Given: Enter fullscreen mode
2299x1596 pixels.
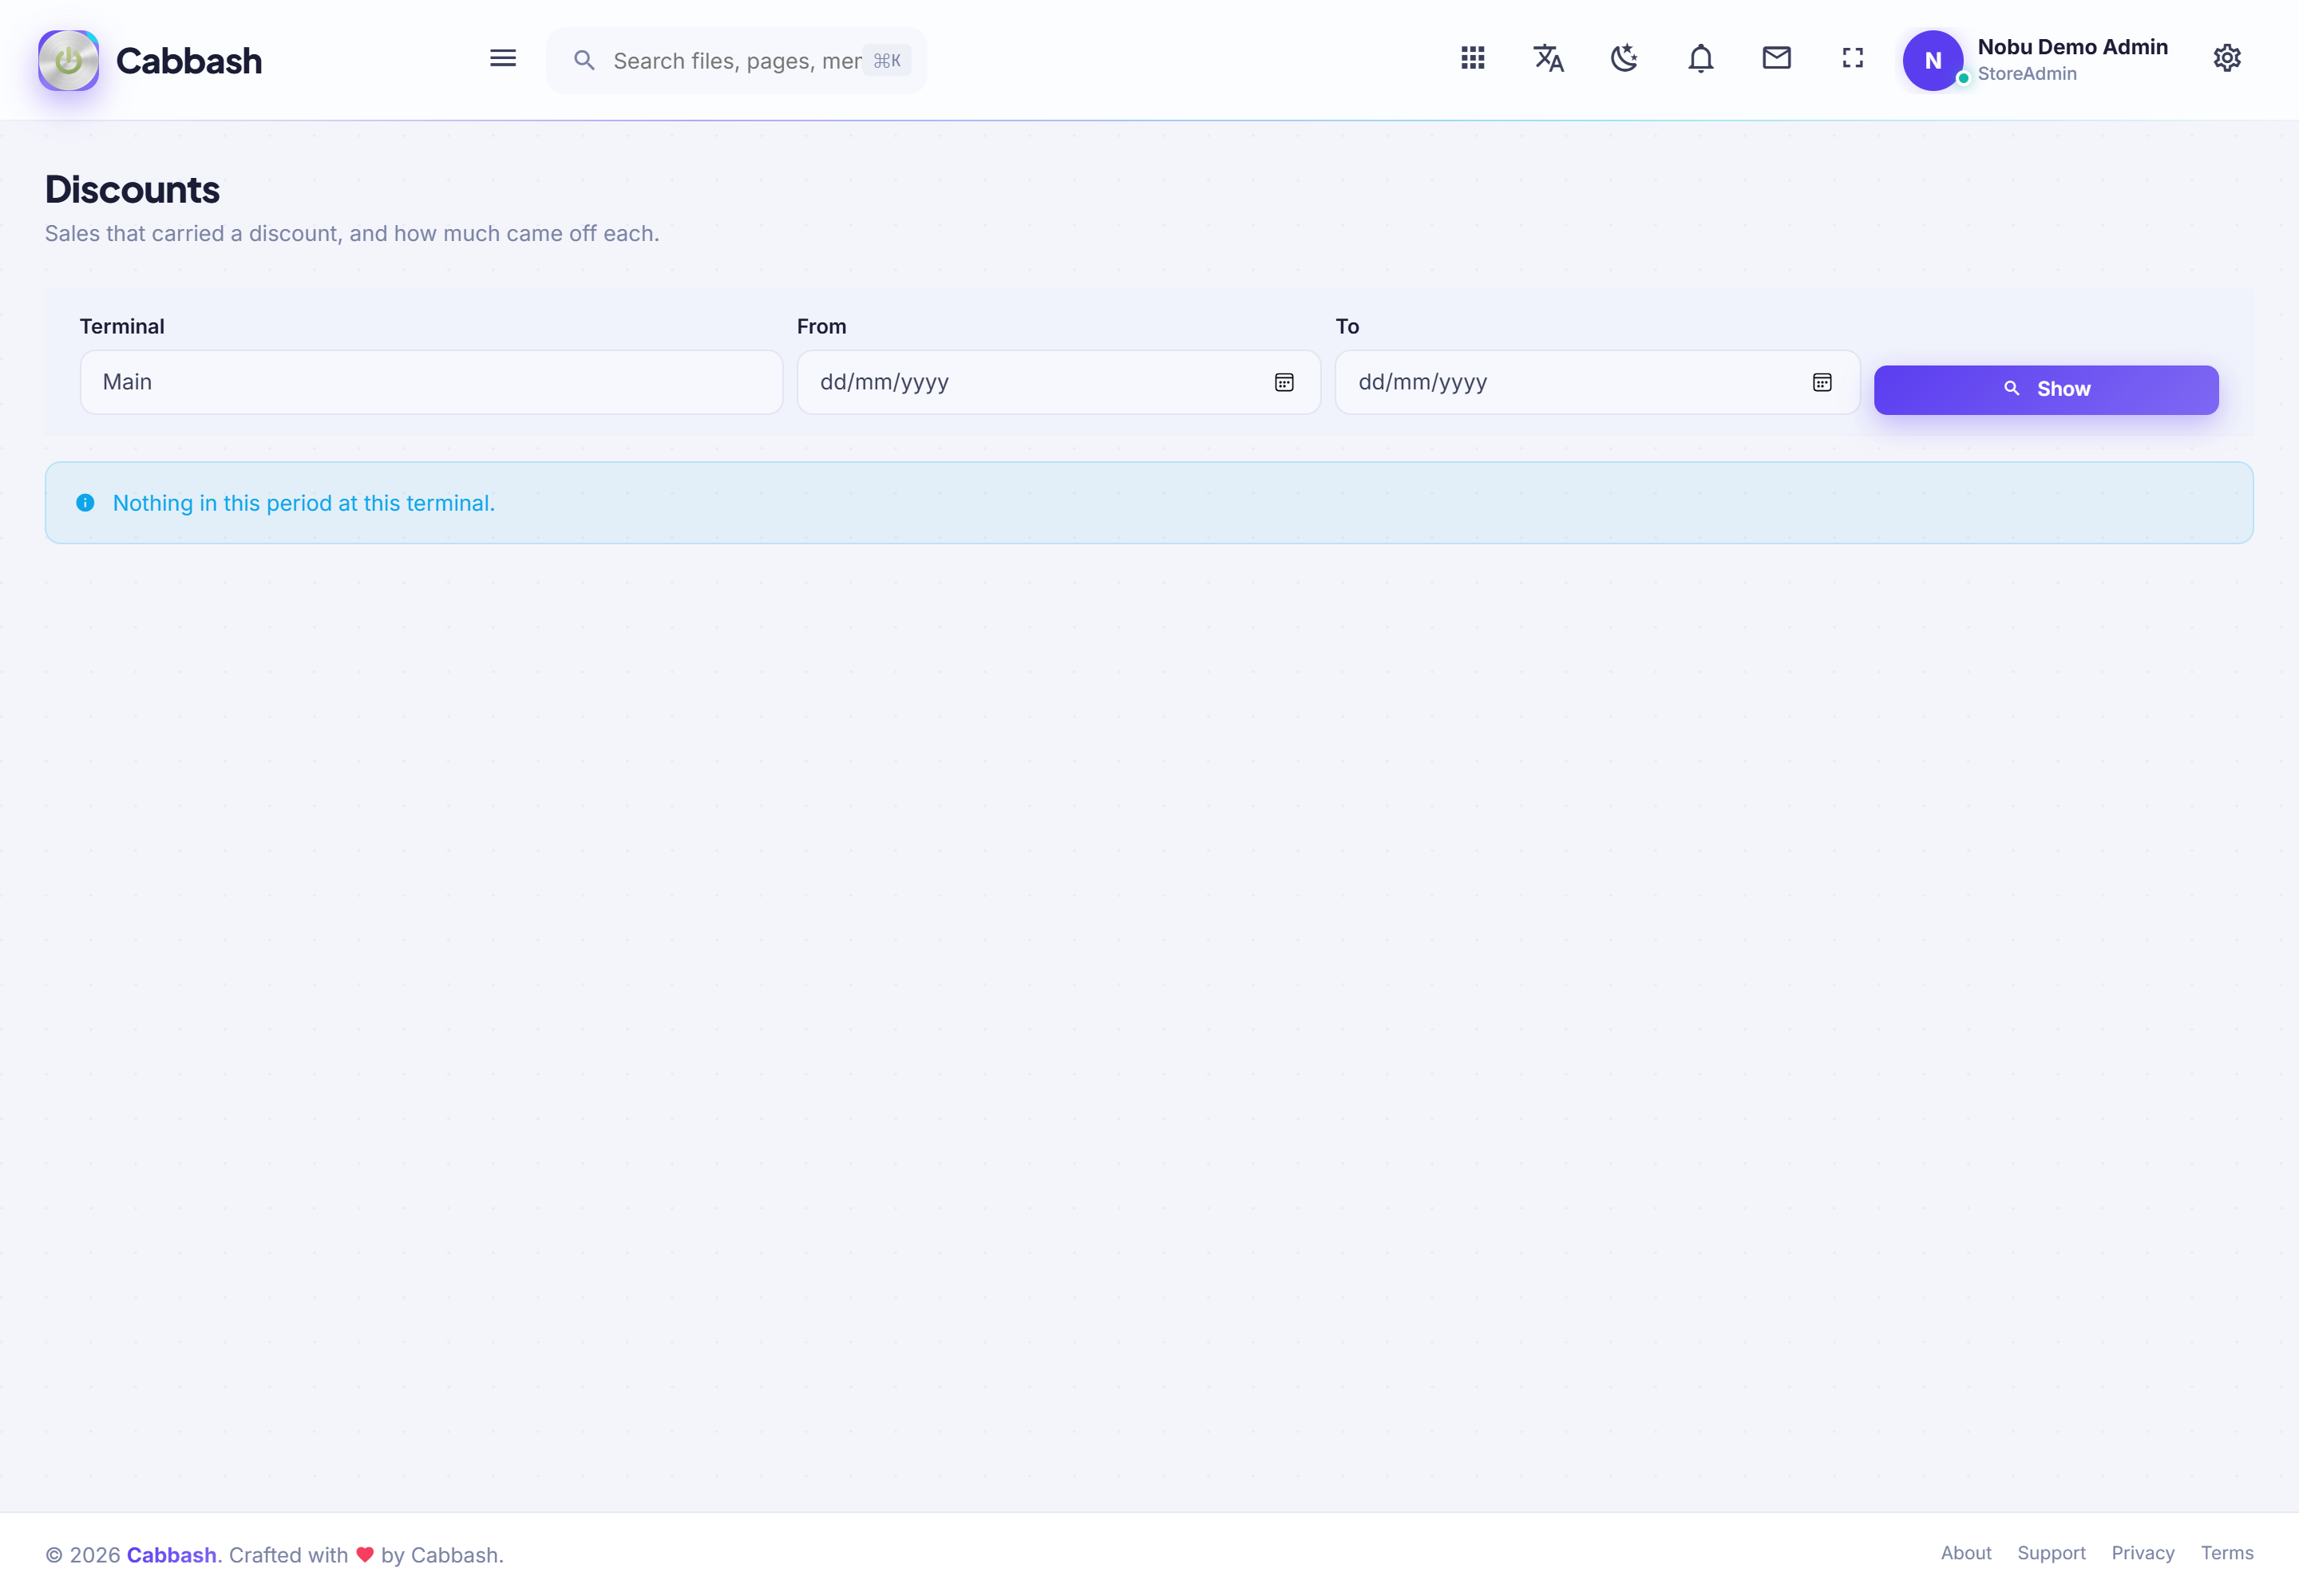Looking at the screenshot, I should point(1853,58).
